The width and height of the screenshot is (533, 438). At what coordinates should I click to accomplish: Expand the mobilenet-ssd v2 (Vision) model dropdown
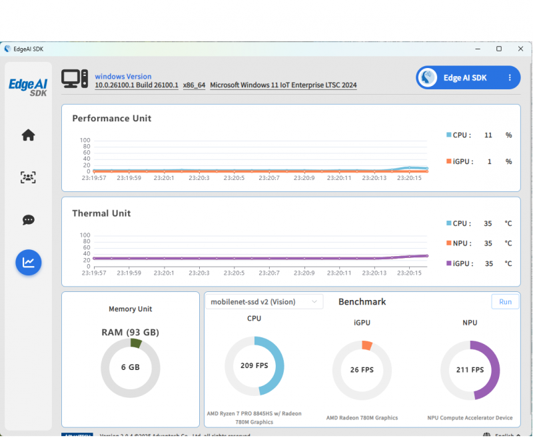tap(264, 302)
